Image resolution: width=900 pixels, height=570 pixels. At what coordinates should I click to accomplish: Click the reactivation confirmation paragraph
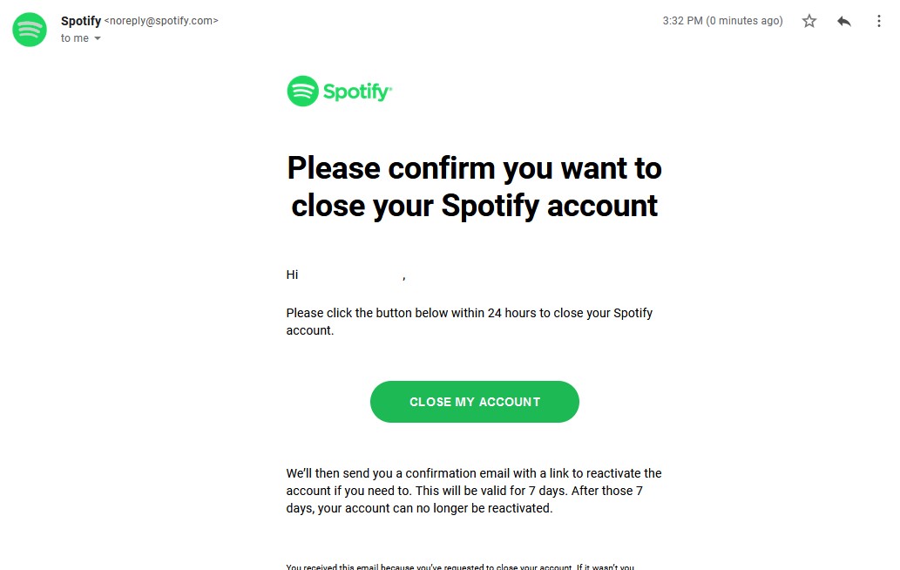click(x=473, y=491)
